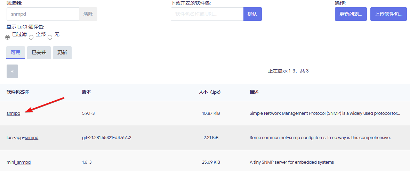Open the 更新 tab

click(x=62, y=53)
